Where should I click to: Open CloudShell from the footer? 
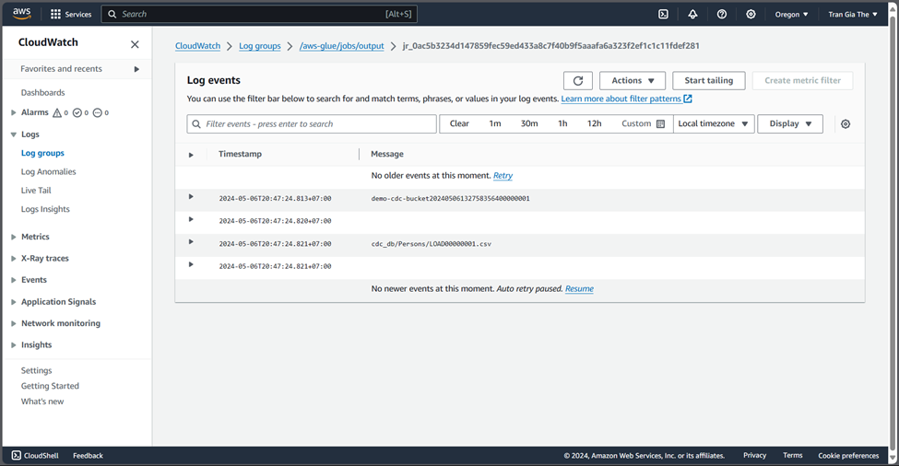tap(35, 456)
